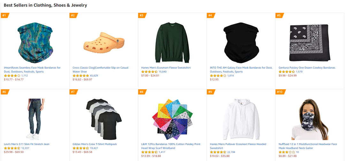Click the star rating for Crocs Classic Clog
Screen dimensions: 345x161
tap(80, 76)
